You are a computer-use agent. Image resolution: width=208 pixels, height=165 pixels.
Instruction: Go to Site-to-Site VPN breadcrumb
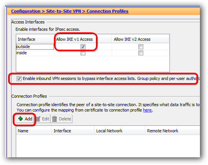[64, 11]
